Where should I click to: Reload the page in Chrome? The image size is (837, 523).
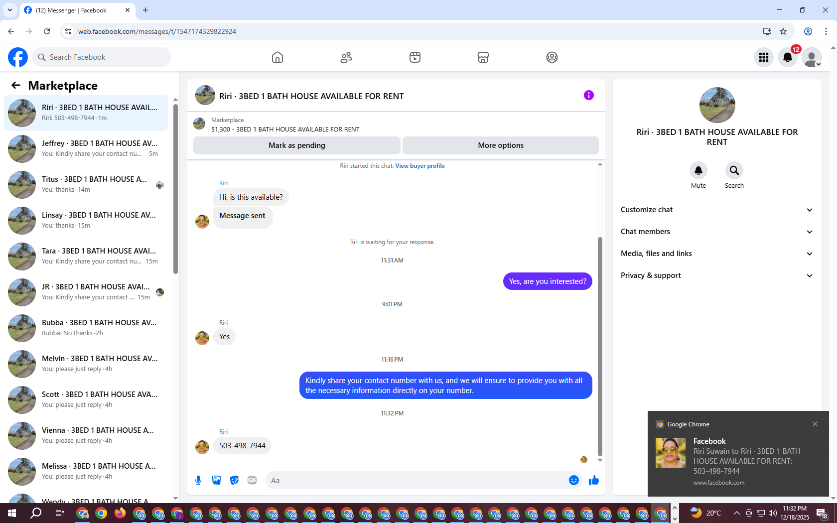[x=47, y=31]
